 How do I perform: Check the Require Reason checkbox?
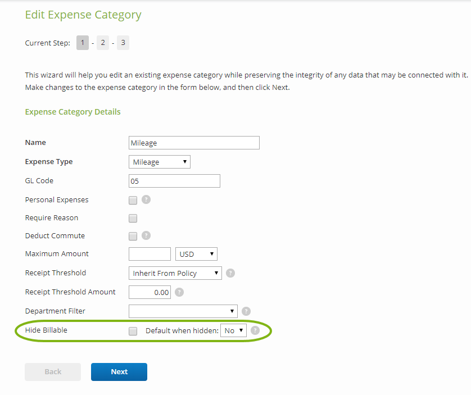tap(133, 218)
